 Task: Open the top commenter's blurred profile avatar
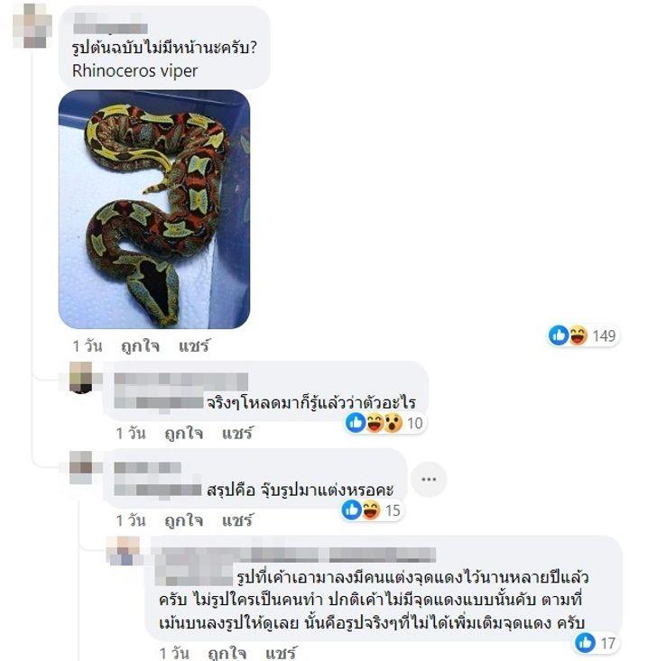pos(32,26)
